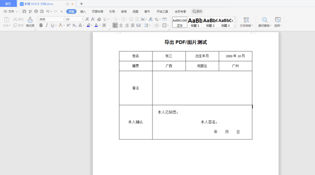Toggle Align Left paragraph alignment
This screenshot has width=315, height=175.
[x=115, y=25]
